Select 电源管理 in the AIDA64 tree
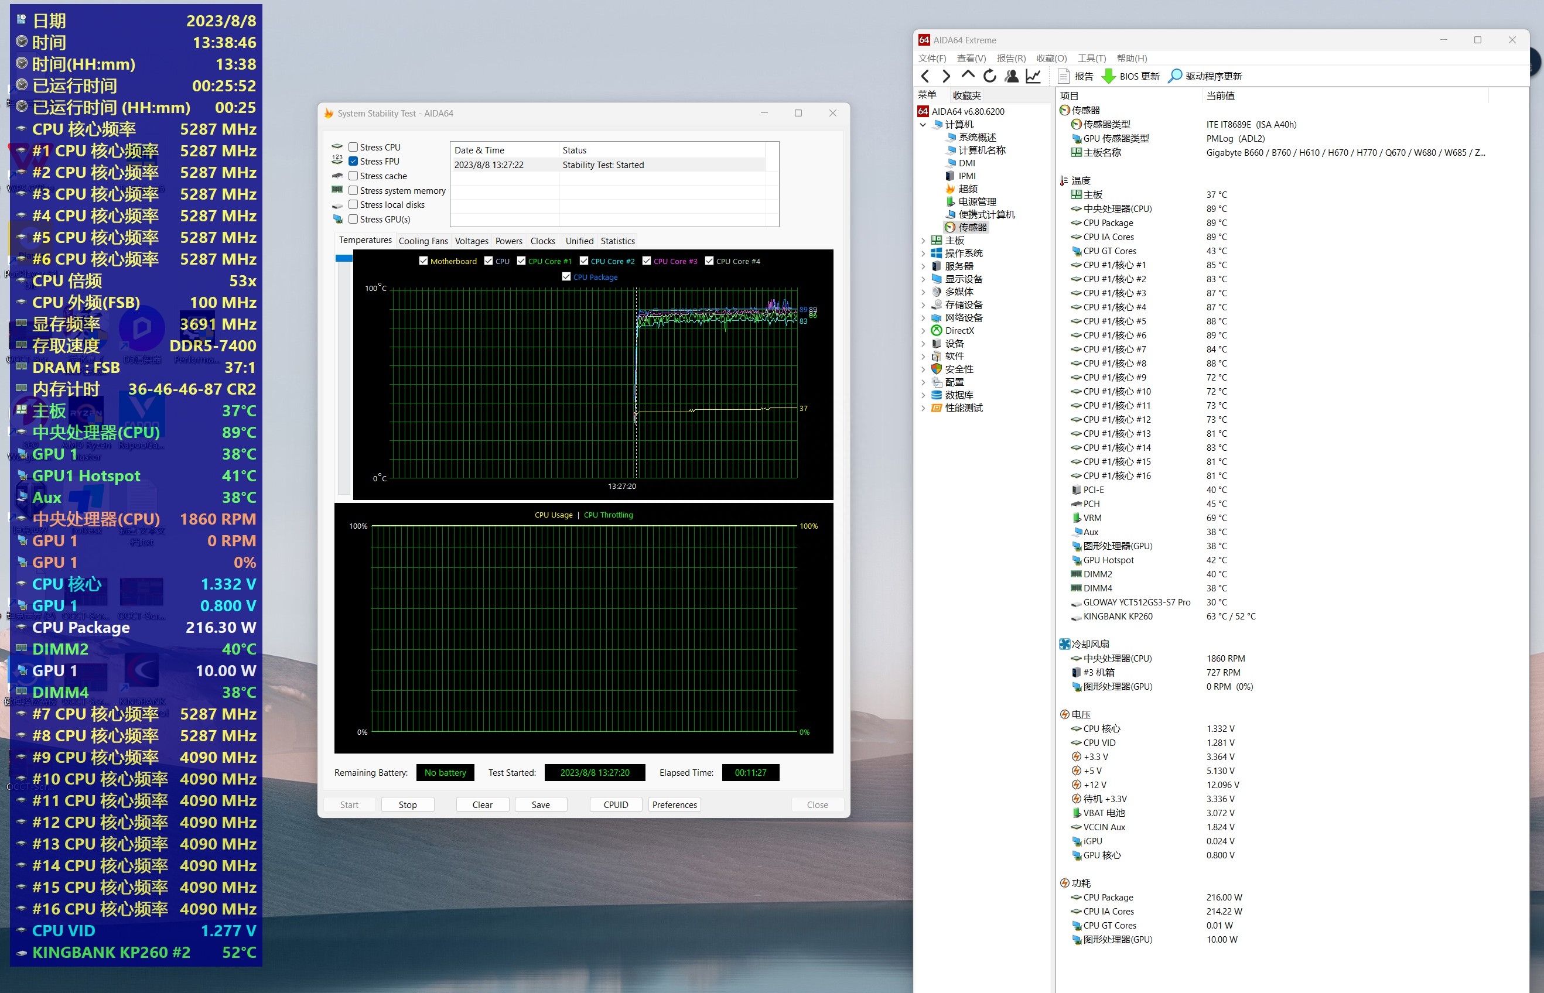This screenshot has height=993, width=1544. (x=977, y=202)
